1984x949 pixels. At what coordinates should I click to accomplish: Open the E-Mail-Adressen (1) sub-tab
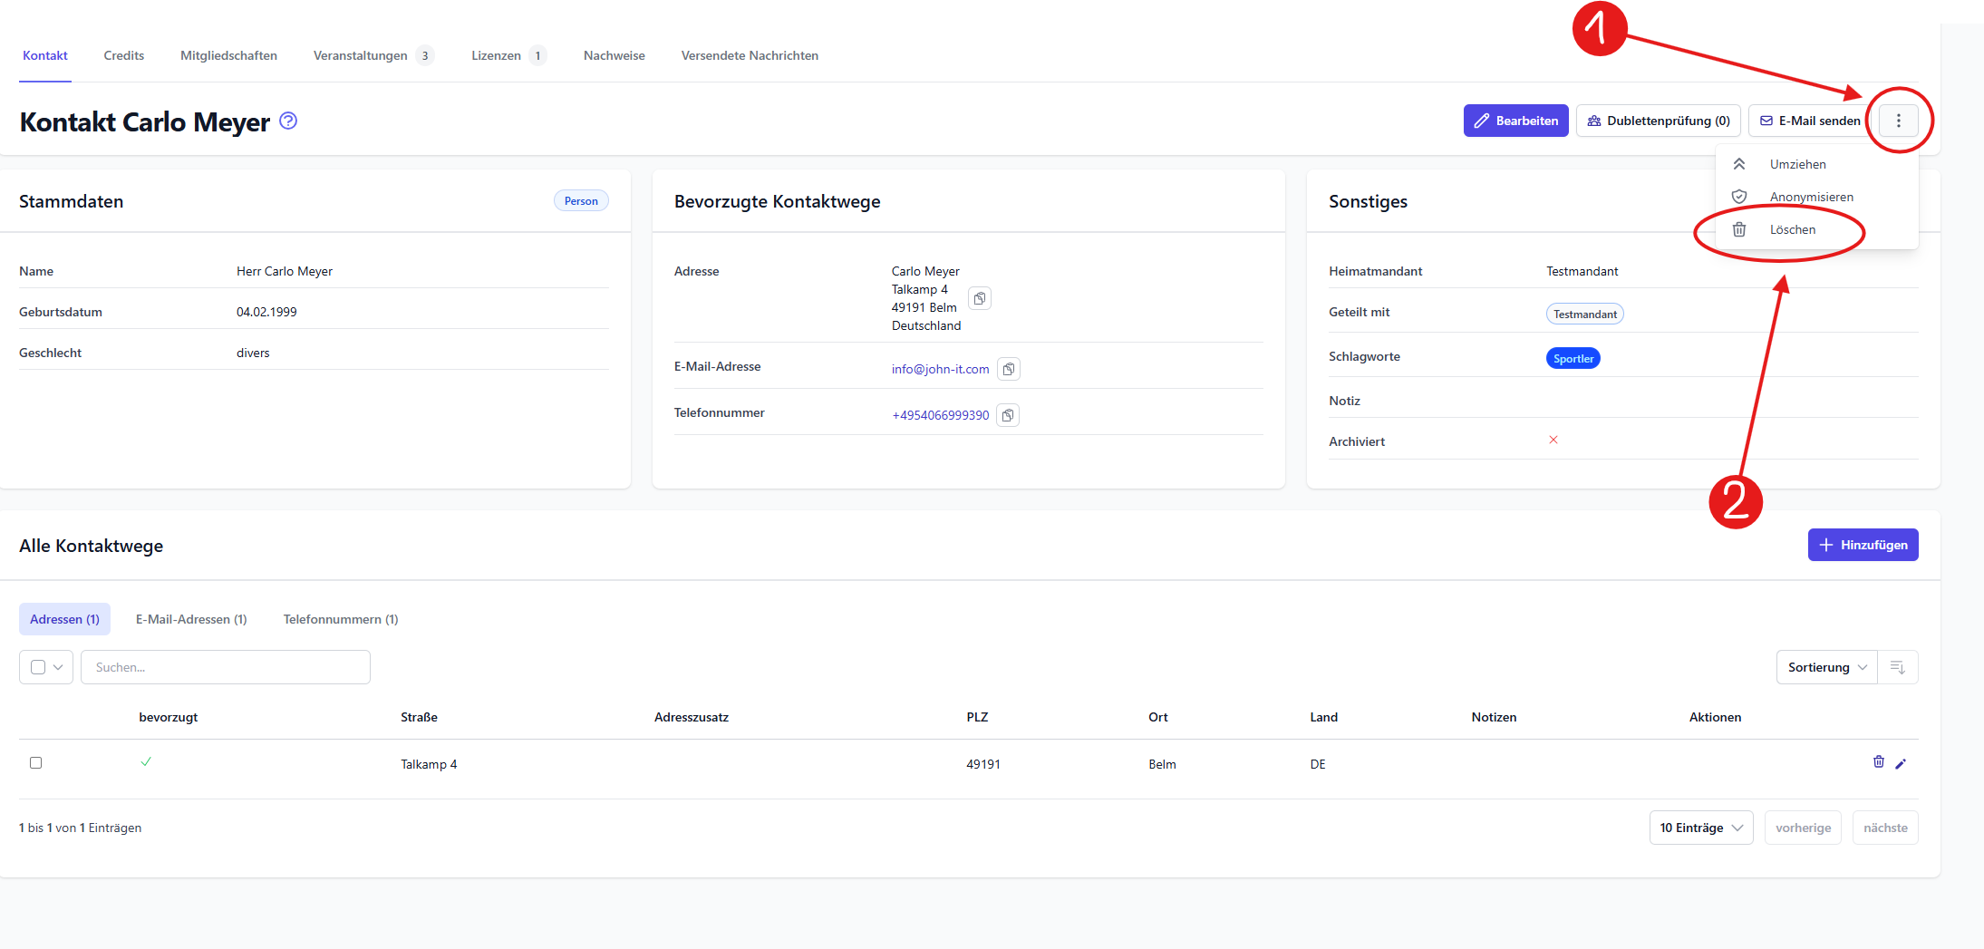[x=191, y=619]
